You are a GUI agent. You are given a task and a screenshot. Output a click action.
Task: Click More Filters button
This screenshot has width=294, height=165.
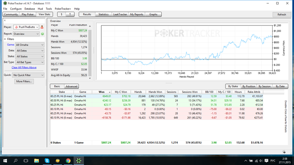[24, 82]
